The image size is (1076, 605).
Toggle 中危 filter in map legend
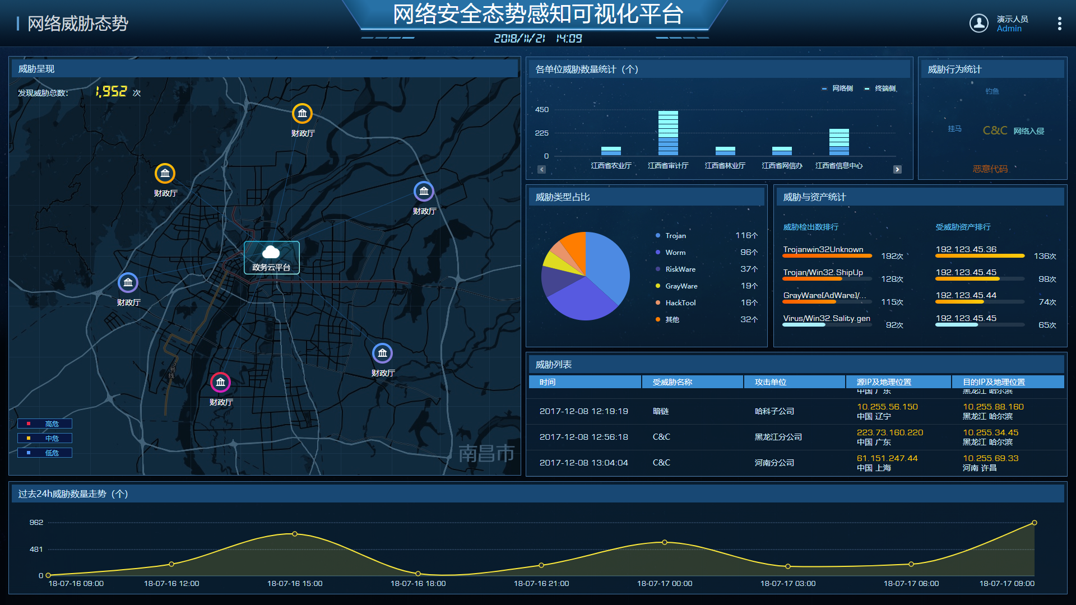[45, 439]
